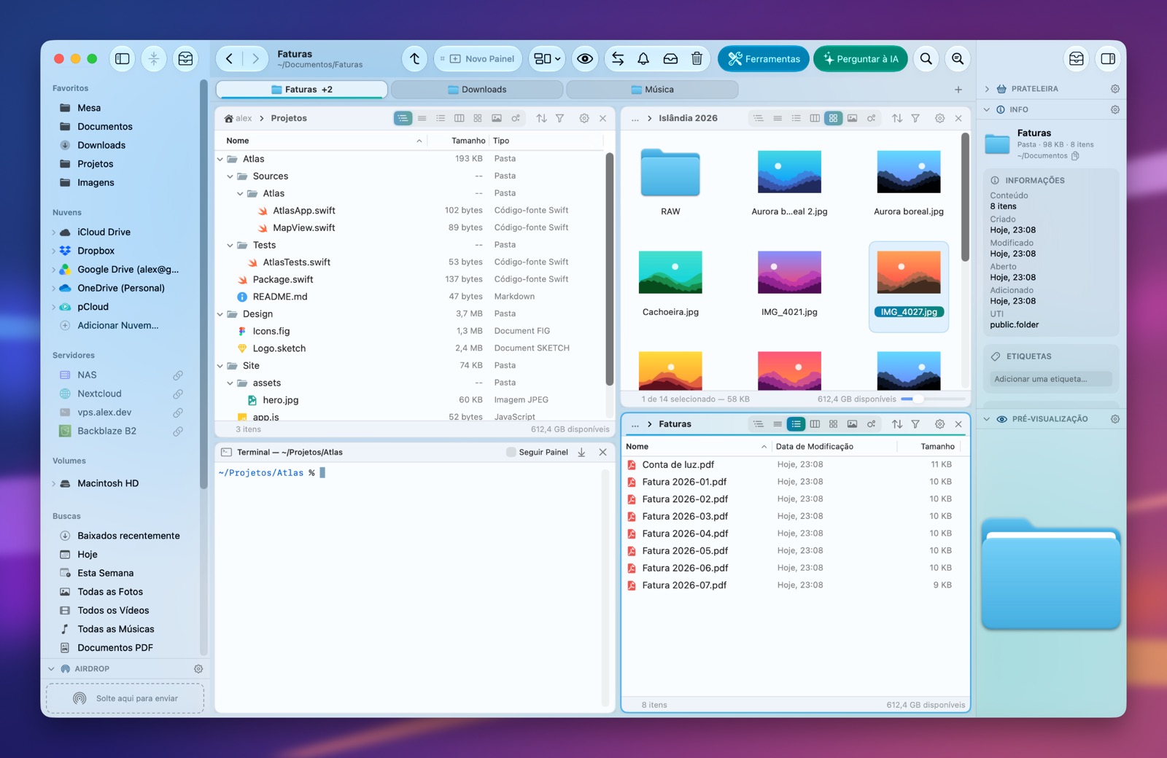The image size is (1167, 758).
Task: Add a new tab with plus
Action: coord(958,90)
